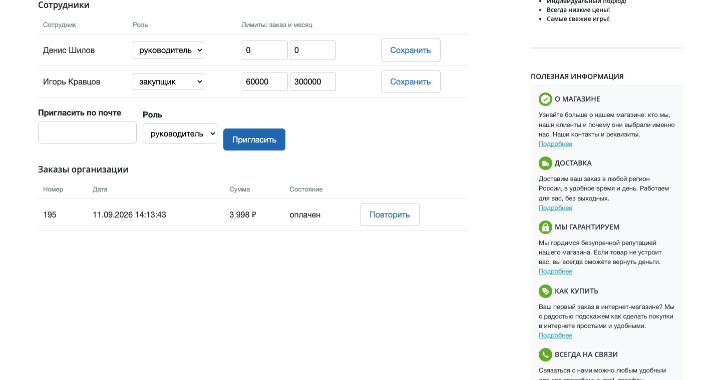721x380 pixels.
Task: Click the phone icon beside ВСЕГДА НА СВЯЗИ
Action: (x=545, y=354)
